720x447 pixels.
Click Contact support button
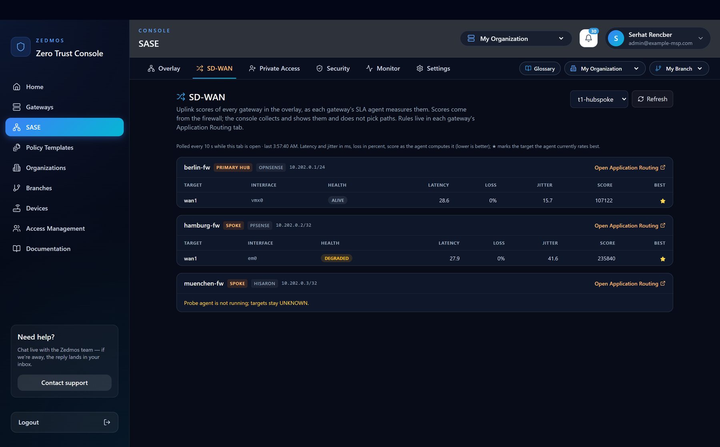(64, 383)
